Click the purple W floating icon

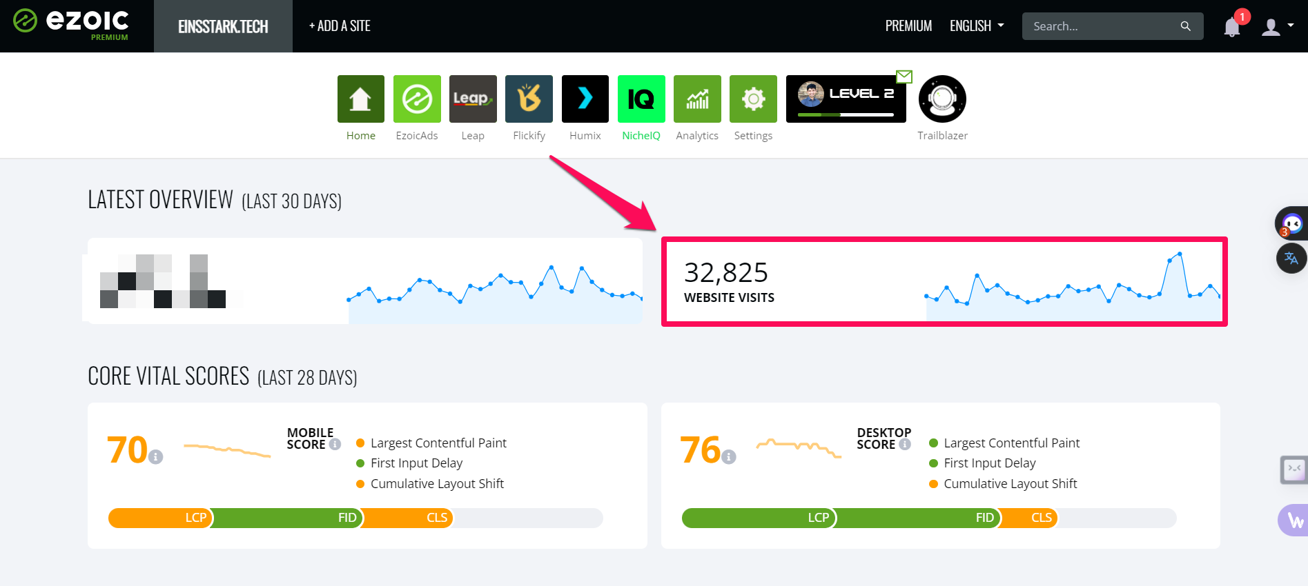(x=1294, y=521)
